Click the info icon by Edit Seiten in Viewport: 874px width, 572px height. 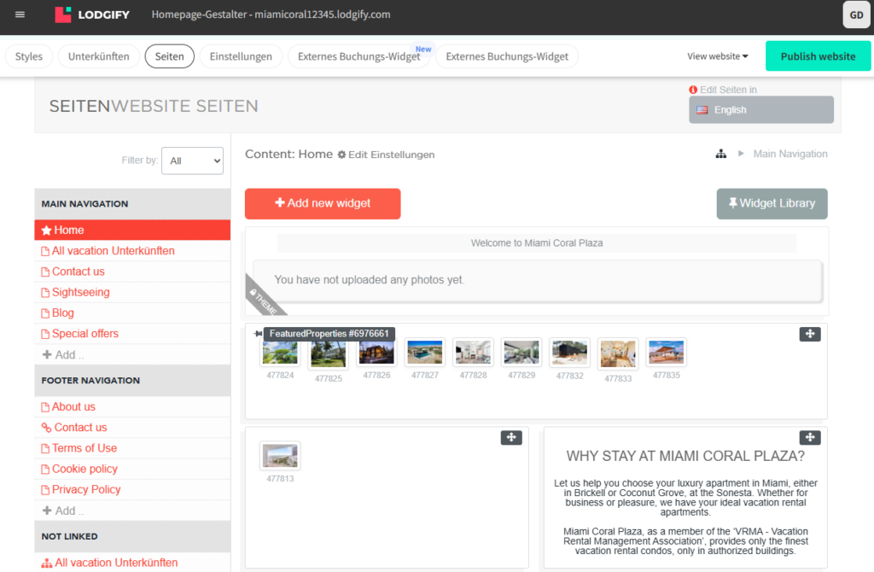[693, 90]
